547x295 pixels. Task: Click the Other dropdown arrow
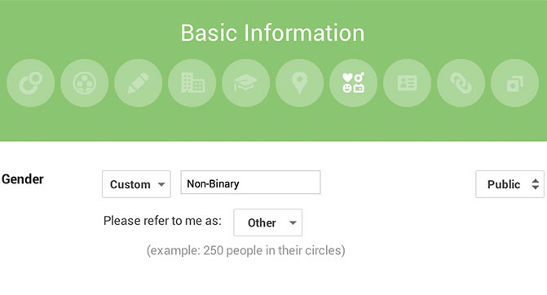(x=293, y=222)
